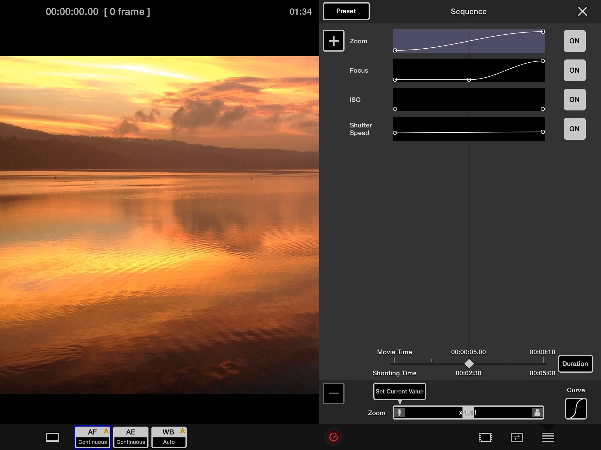Select the Preset tab
Image resolution: width=601 pixels, height=450 pixels.
pyautogui.click(x=345, y=11)
